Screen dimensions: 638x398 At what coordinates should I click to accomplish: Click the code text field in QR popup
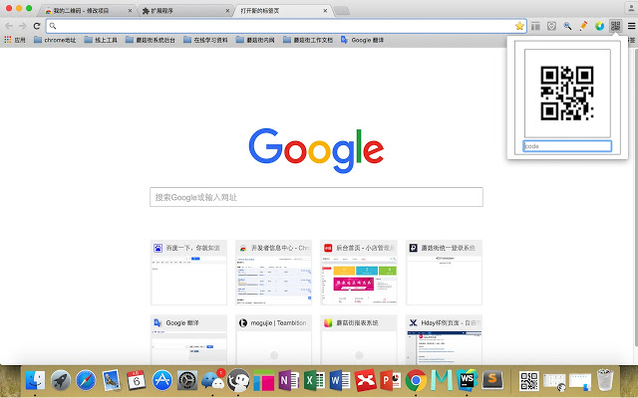click(x=567, y=146)
